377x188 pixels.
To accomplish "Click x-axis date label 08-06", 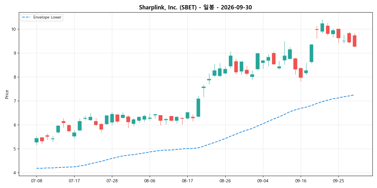I will [x=150, y=181].
